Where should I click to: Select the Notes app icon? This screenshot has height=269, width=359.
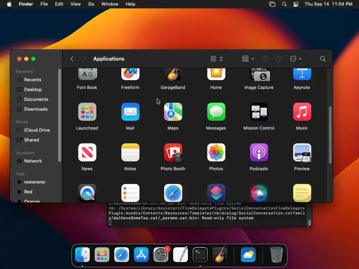click(x=130, y=152)
